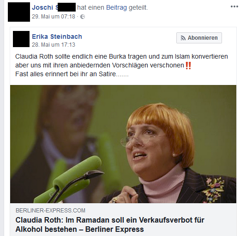Open the original timestamp 28. Mai um 17:13
The width and height of the screenshot is (240, 236).
pyautogui.click(x=54, y=45)
